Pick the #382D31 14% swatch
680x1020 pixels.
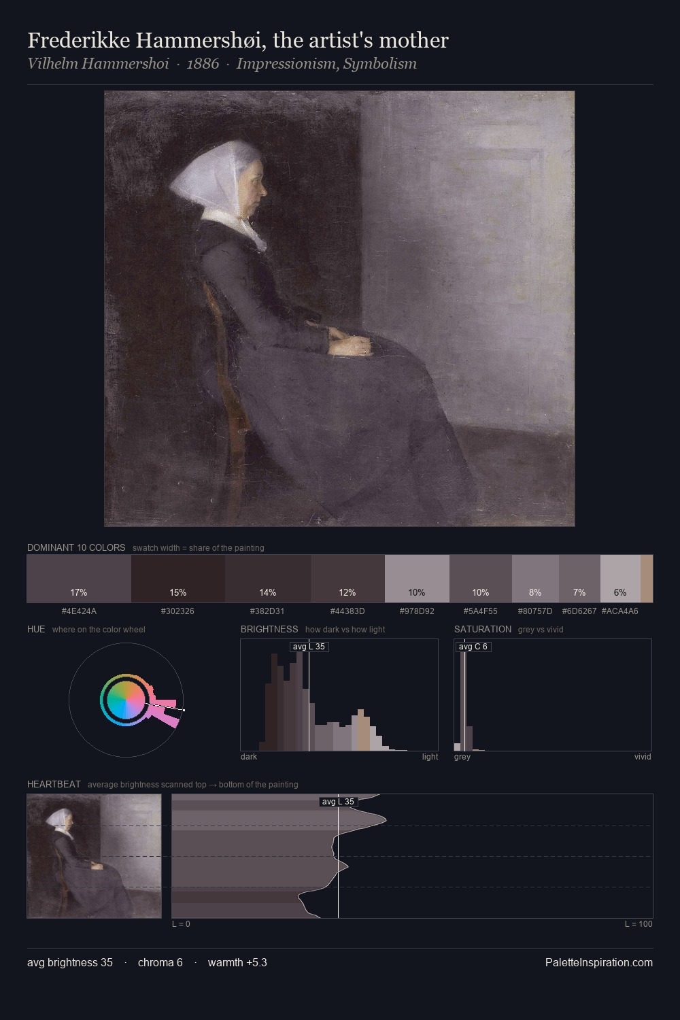[x=268, y=579]
